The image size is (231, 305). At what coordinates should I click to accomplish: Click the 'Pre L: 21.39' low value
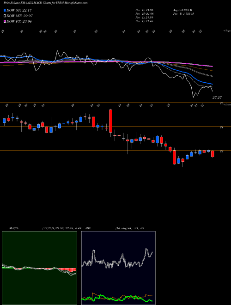click(144, 17)
